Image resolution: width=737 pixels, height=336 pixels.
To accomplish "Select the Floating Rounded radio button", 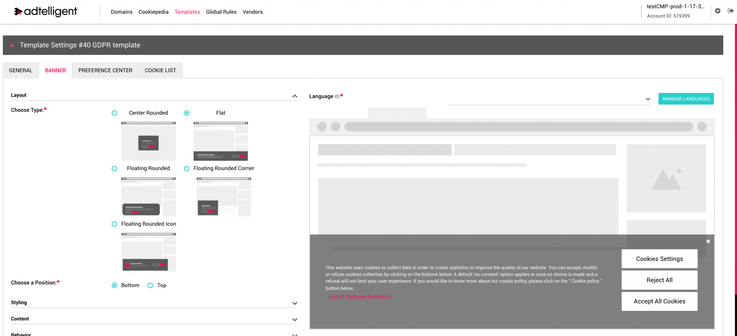I will click(114, 168).
